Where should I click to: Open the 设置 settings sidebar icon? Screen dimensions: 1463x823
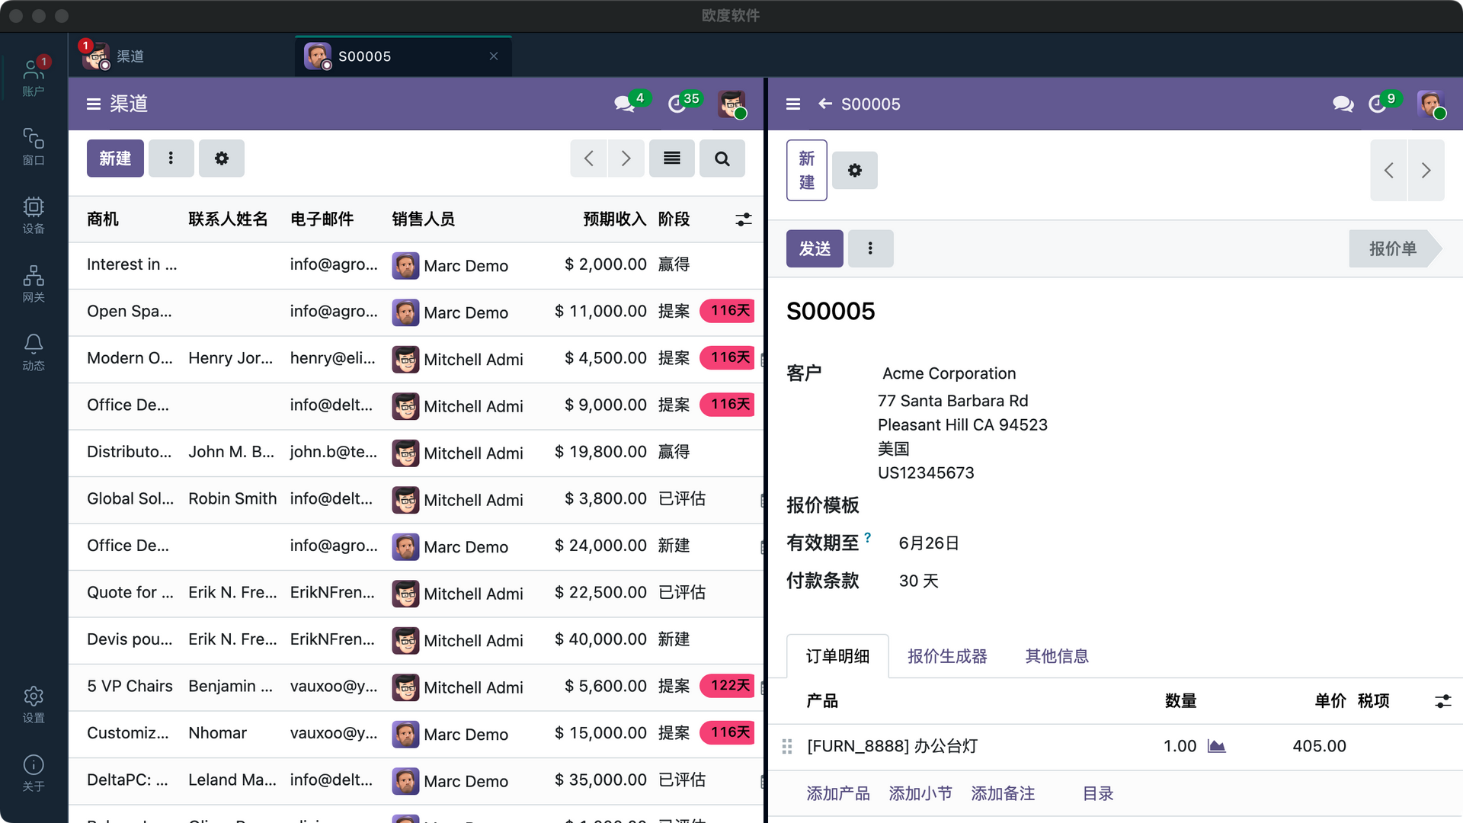click(x=34, y=704)
